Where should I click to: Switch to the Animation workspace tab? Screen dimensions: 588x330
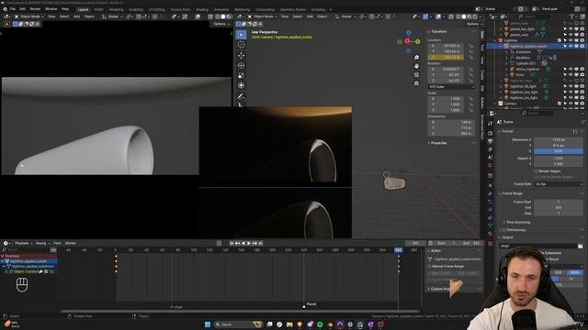pos(220,10)
